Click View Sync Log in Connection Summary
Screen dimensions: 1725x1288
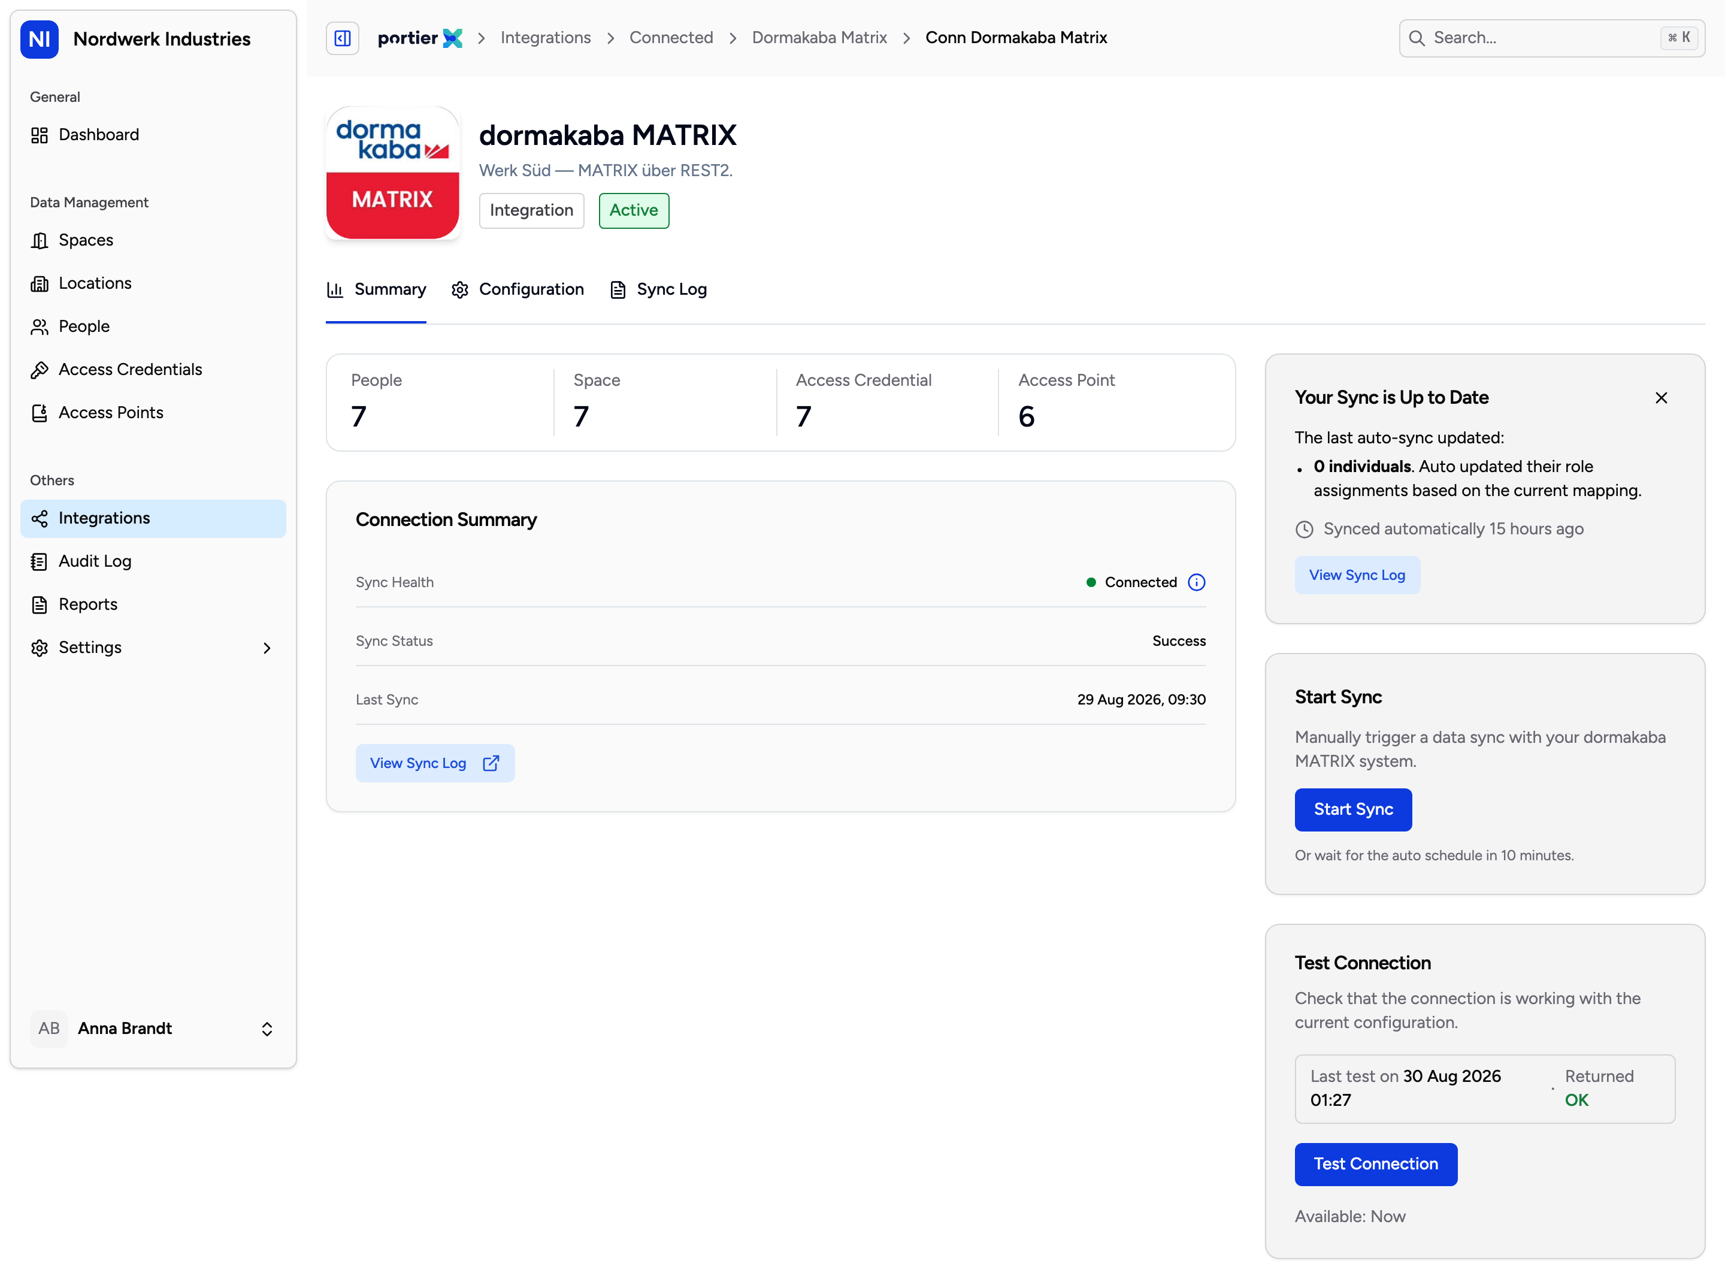[x=435, y=763]
